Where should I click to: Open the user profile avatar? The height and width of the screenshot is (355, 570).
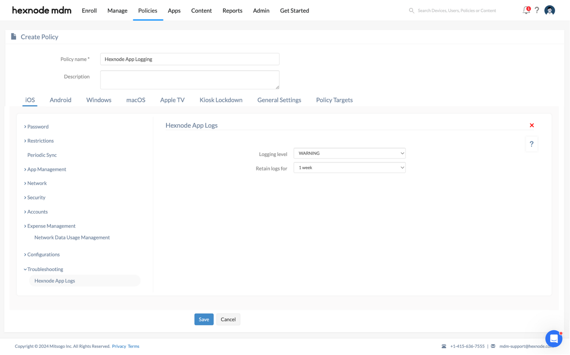[550, 10]
